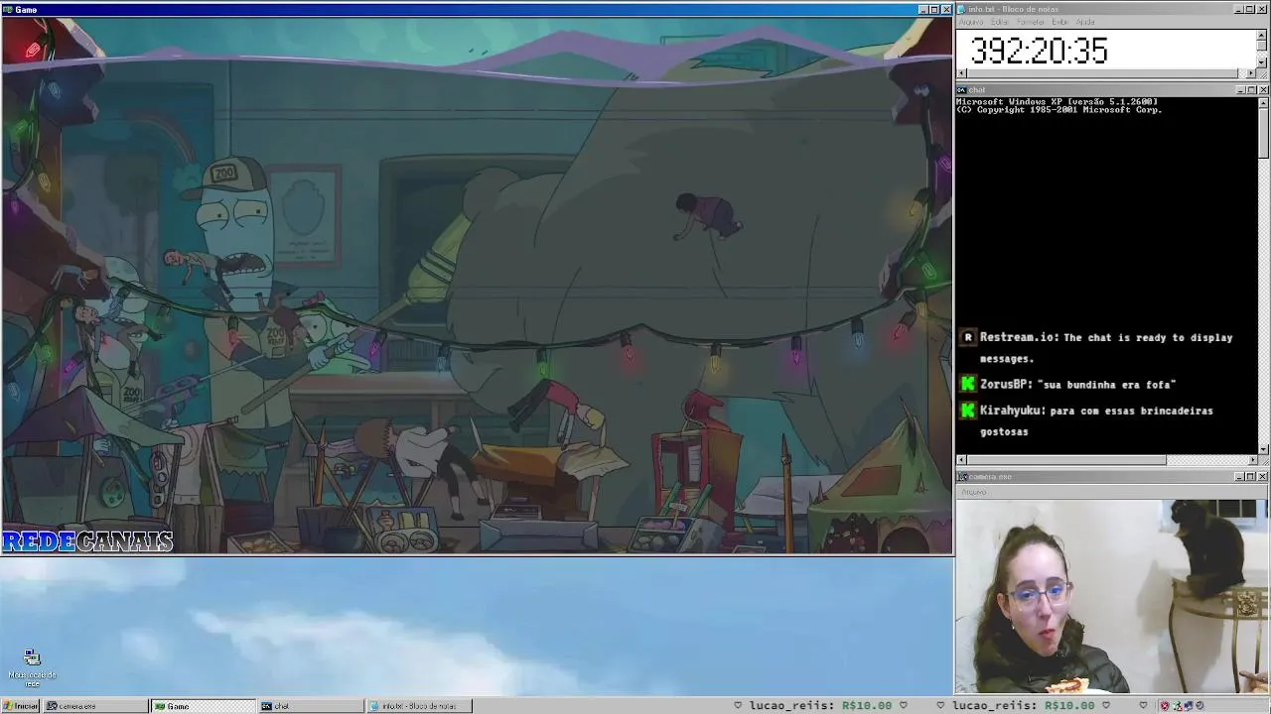Open the Editar menu in Bloco de notas
1271x714 pixels.
click(x=1000, y=22)
